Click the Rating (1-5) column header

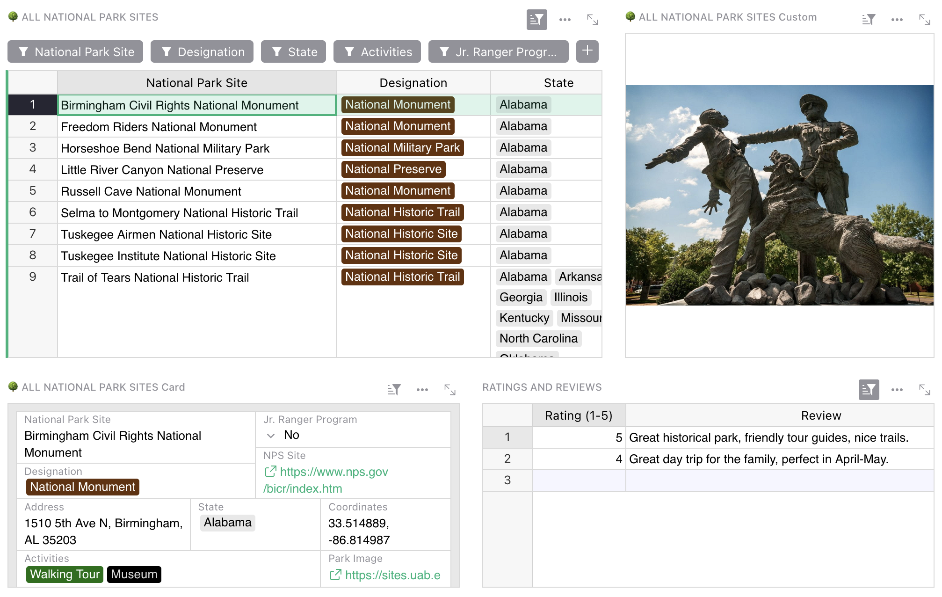[x=578, y=415]
